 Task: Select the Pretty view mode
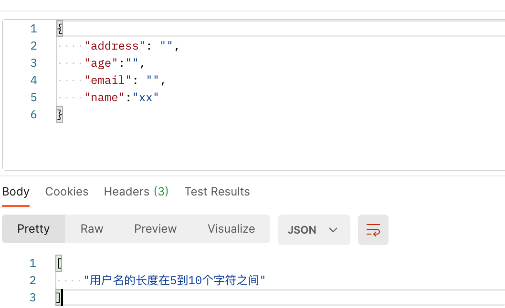33,229
